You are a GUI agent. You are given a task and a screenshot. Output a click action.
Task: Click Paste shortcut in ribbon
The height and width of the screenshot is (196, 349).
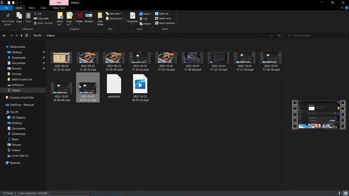pos(43,23)
